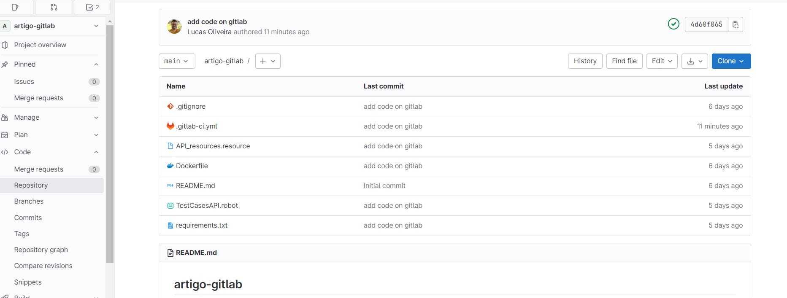Open the merge requests icon at top left
The width and height of the screenshot is (787, 298).
[x=54, y=7]
